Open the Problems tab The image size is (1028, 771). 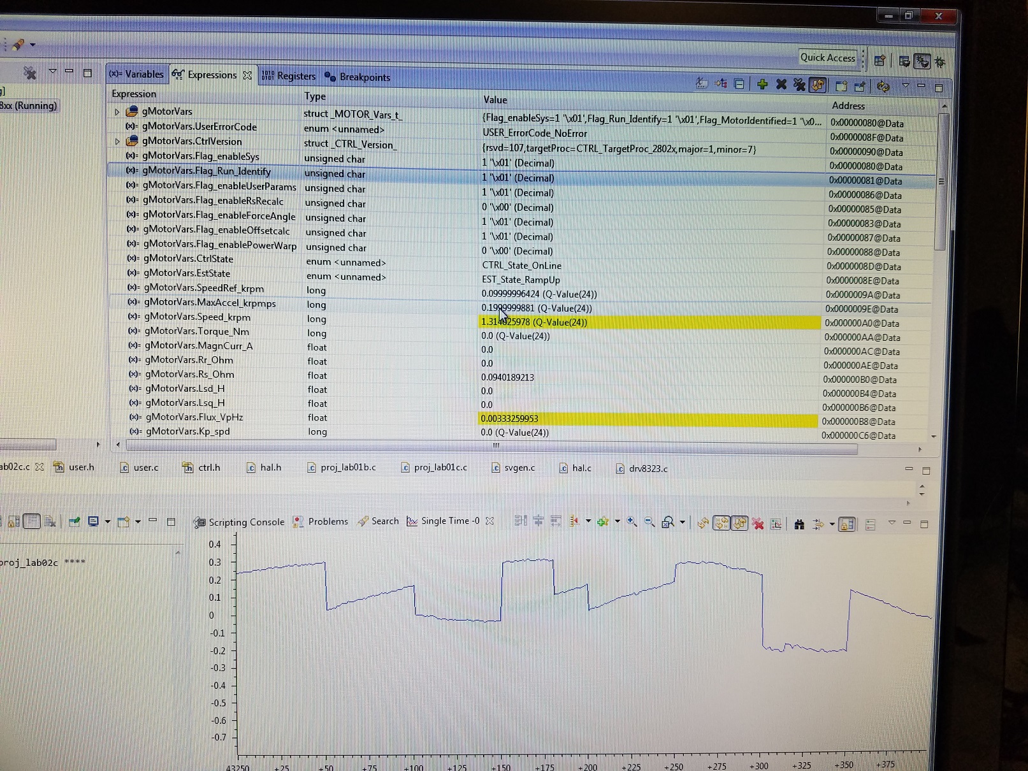(321, 521)
